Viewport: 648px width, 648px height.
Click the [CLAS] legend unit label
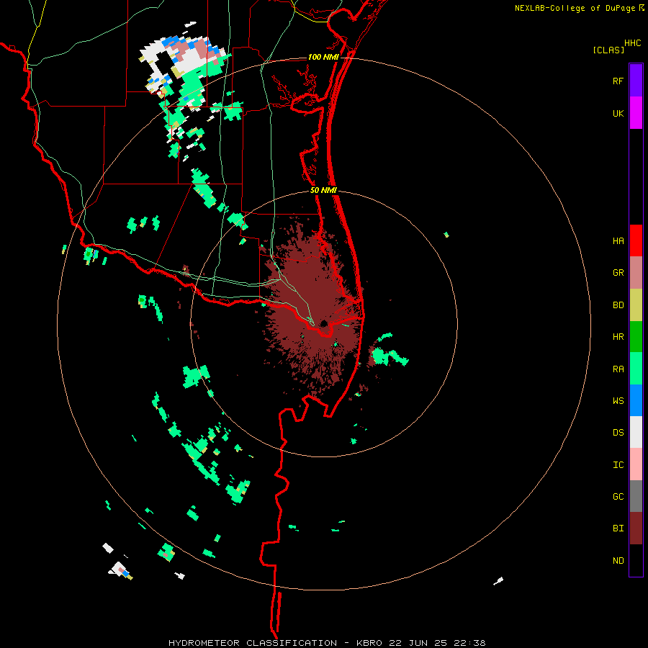(608, 50)
